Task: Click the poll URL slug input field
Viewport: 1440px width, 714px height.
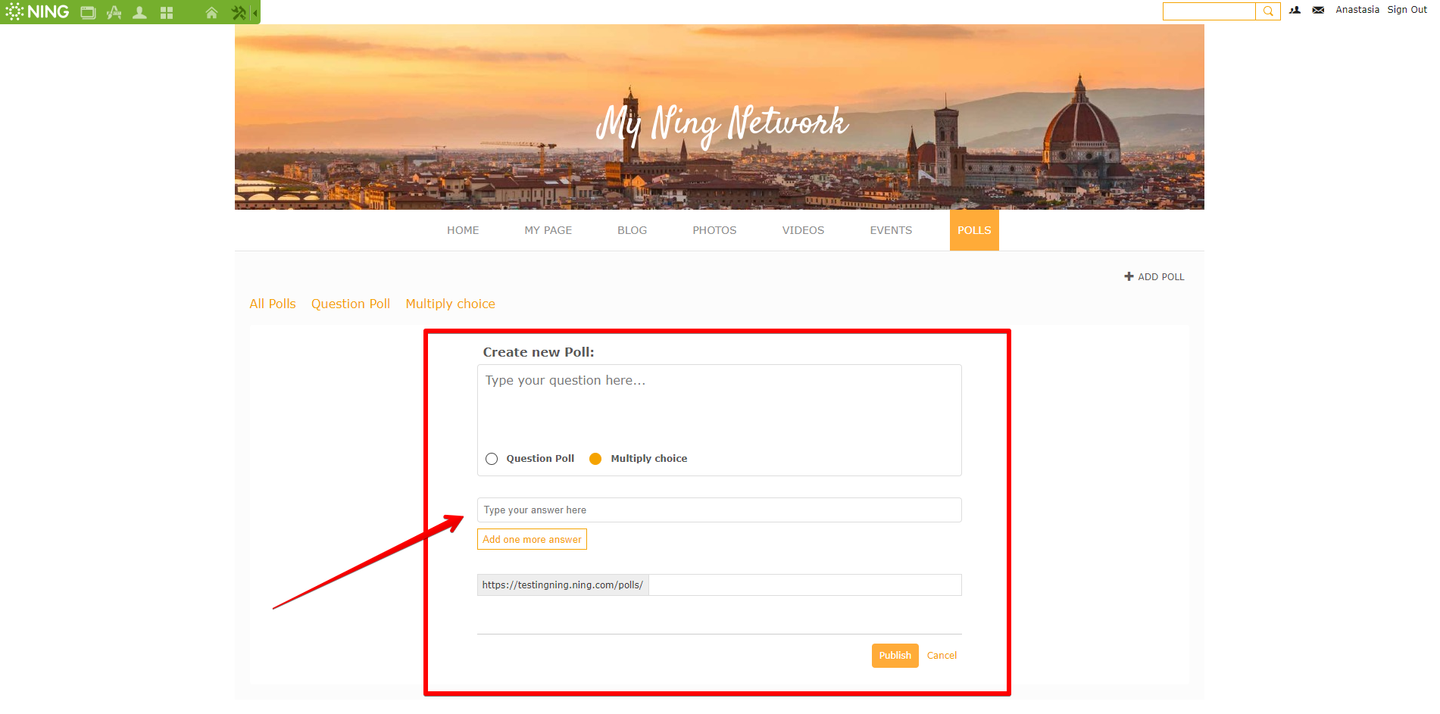Action: coord(805,585)
